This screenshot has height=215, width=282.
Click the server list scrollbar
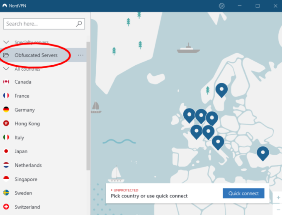pos(88,106)
